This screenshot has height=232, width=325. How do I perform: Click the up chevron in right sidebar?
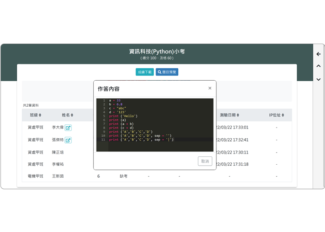pos(318,66)
